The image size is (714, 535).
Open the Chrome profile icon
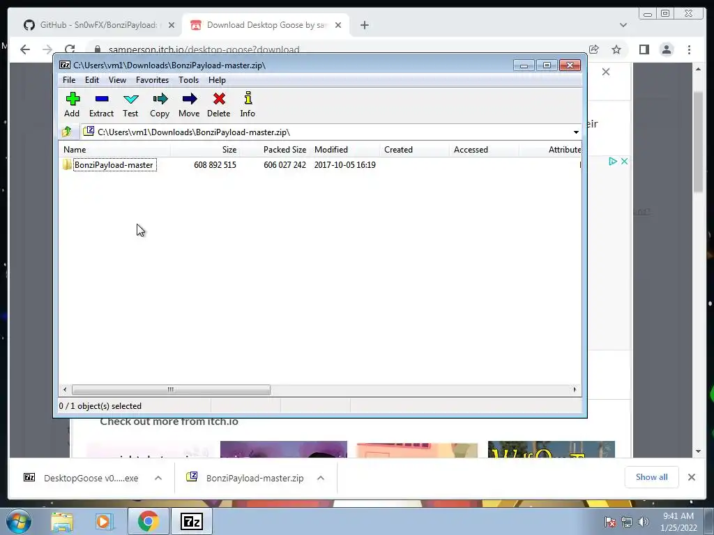tap(667, 49)
